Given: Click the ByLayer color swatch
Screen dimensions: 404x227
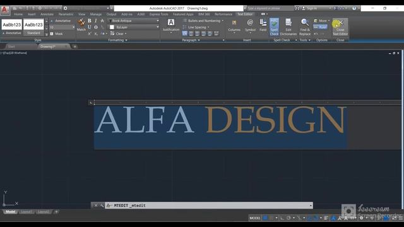Looking at the screenshot, I should 112,27.
